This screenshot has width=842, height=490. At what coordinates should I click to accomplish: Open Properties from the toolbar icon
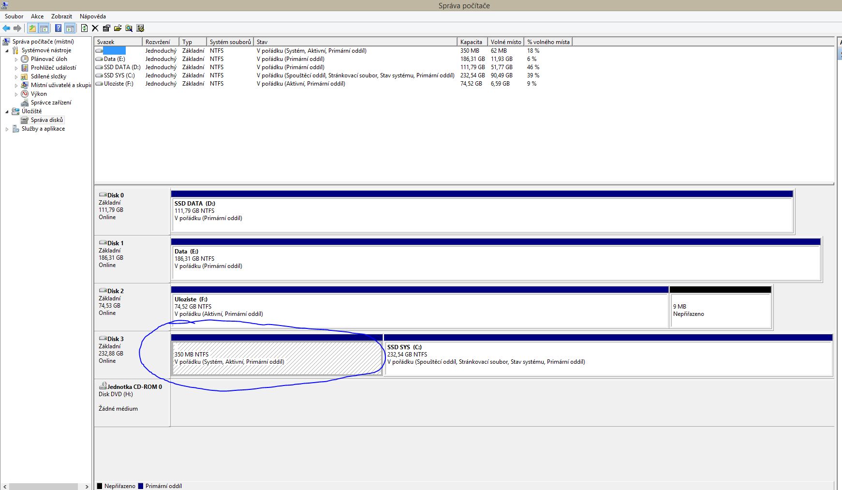click(x=106, y=29)
